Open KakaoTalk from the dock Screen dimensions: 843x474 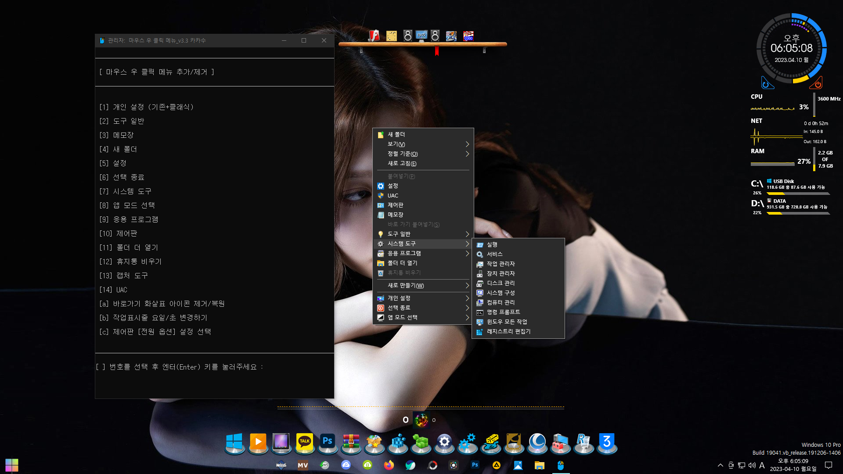pos(304,442)
